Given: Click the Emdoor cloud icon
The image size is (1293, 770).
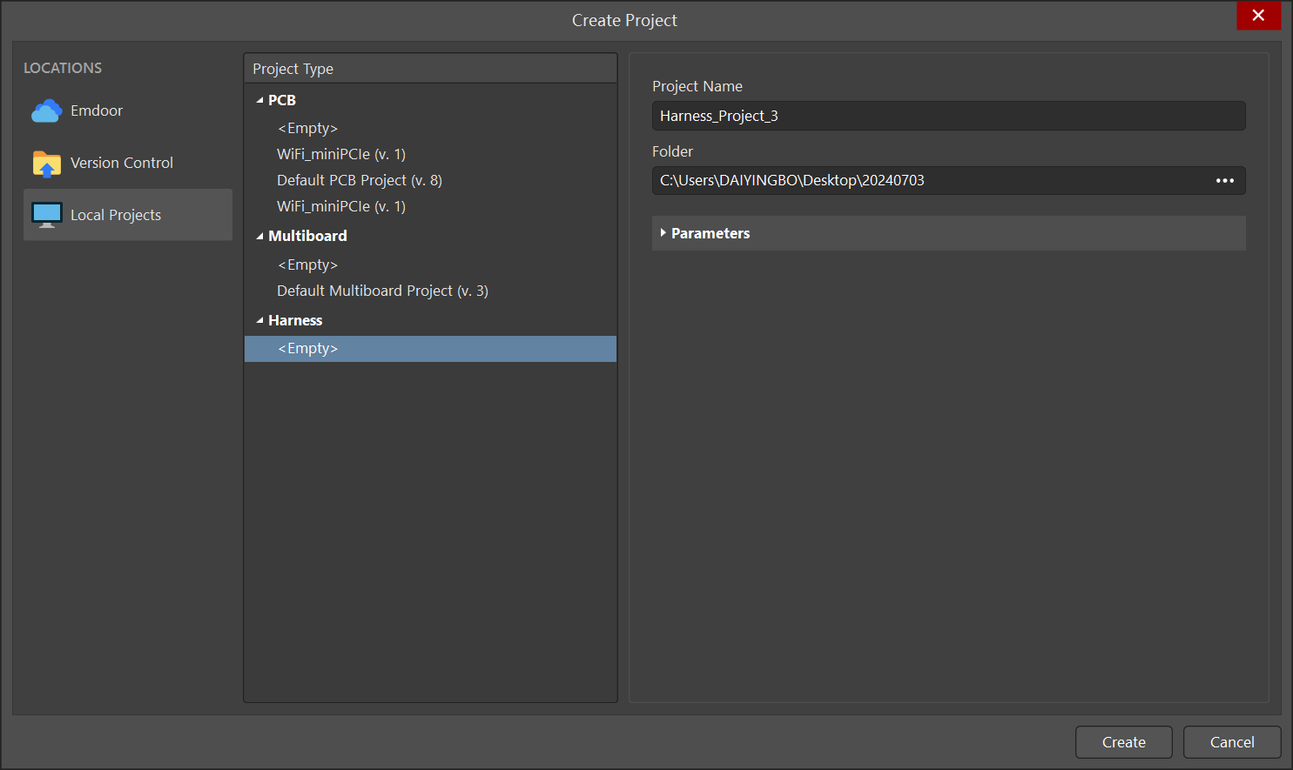Looking at the screenshot, I should [46, 110].
